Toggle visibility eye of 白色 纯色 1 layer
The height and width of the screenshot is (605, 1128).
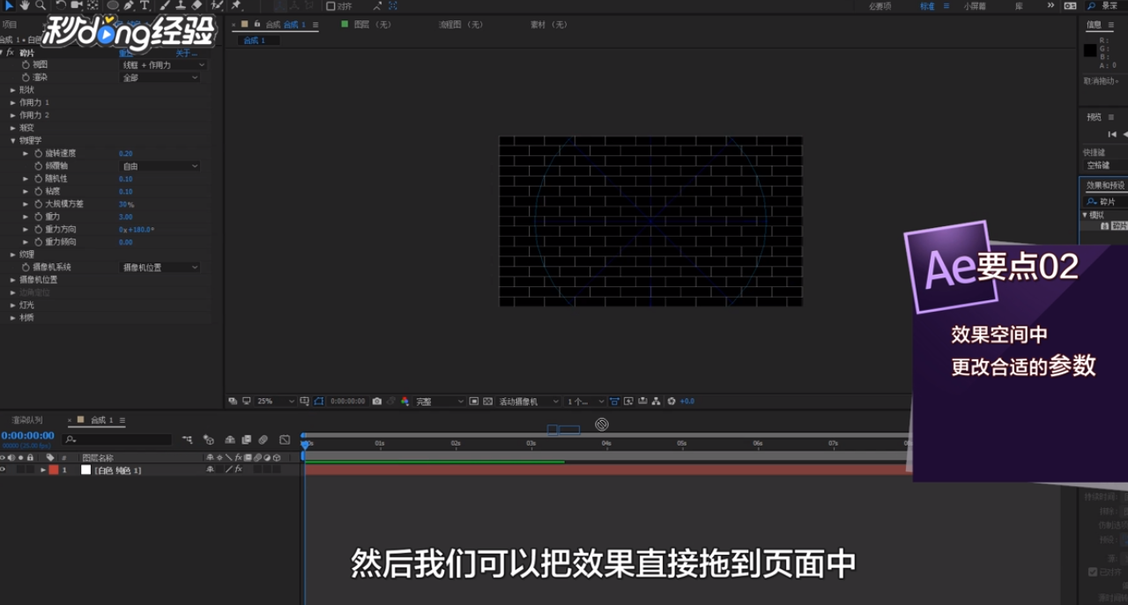point(3,469)
